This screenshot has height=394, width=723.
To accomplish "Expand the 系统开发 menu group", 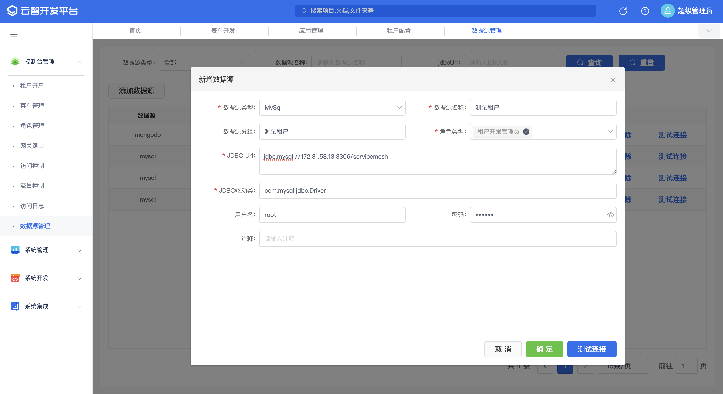I will pyautogui.click(x=79, y=278).
